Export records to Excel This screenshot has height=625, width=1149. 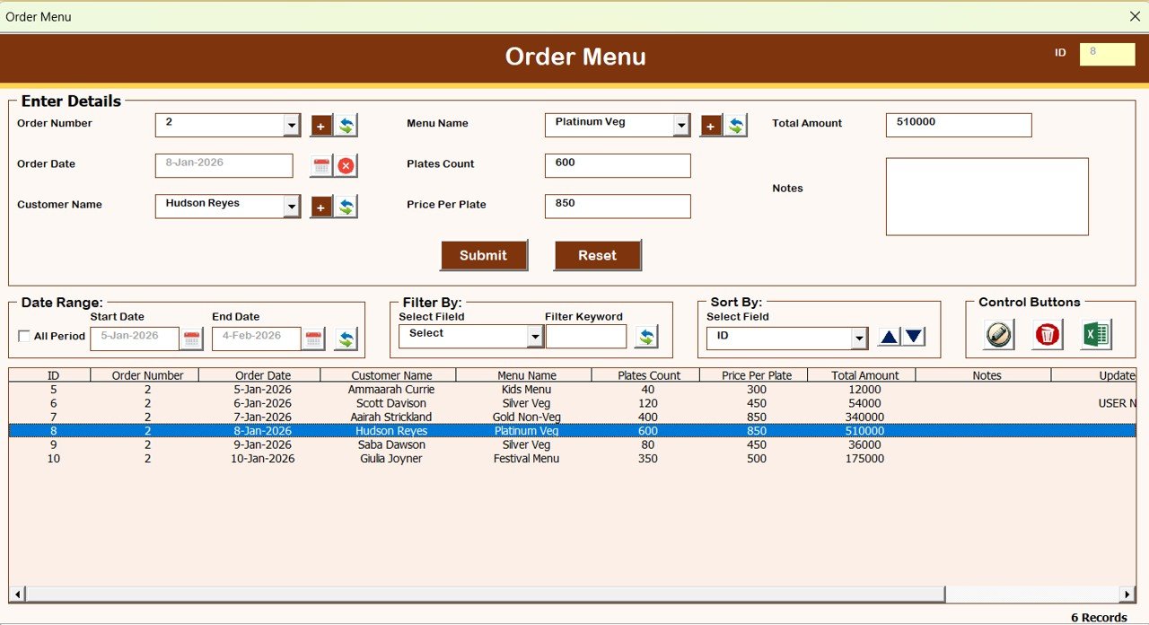pos(1096,334)
